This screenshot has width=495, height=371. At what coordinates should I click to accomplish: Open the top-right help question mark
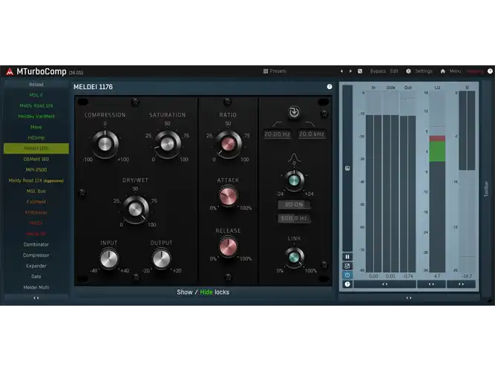pyautogui.click(x=490, y=71)
